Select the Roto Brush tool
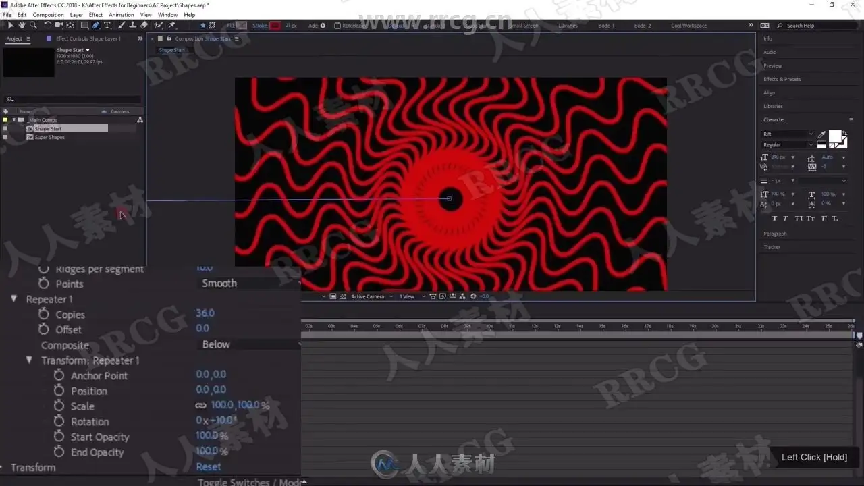The height and width of the screenshot is (486, 864). pyautogui.click(x=158, y=26)
